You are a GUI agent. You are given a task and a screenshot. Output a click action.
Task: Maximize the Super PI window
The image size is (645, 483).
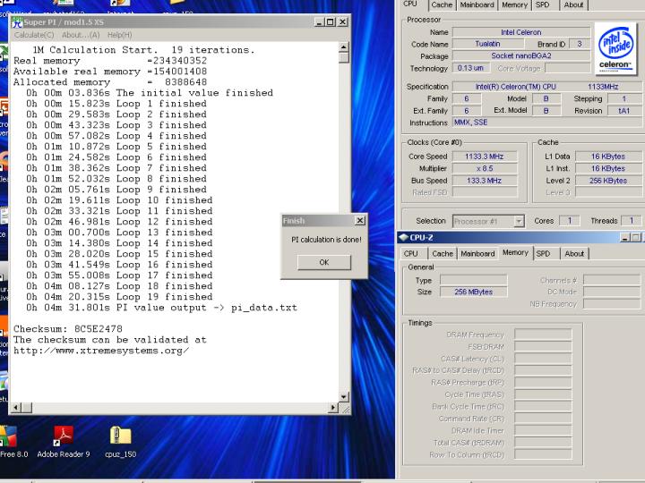click(331, 21)
